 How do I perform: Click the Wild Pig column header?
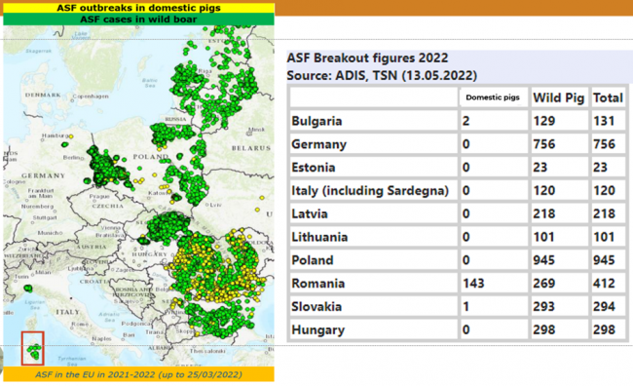[559, 97]
